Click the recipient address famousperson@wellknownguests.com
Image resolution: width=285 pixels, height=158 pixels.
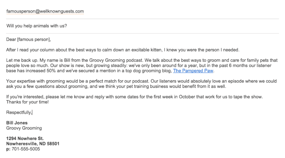pos(45,11)
